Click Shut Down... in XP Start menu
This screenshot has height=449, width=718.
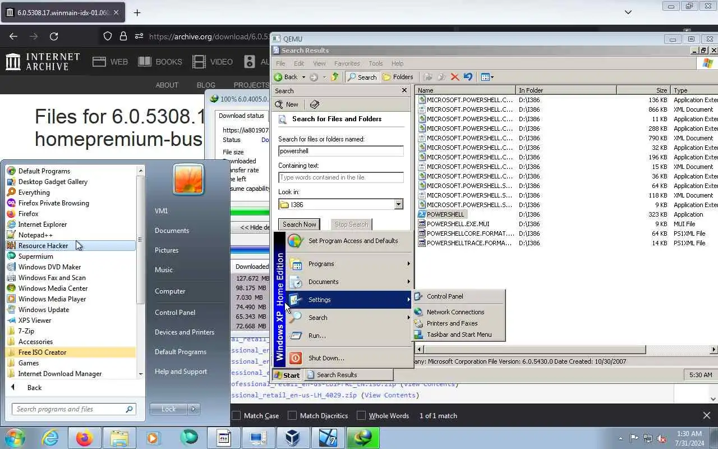pos(350,358)
